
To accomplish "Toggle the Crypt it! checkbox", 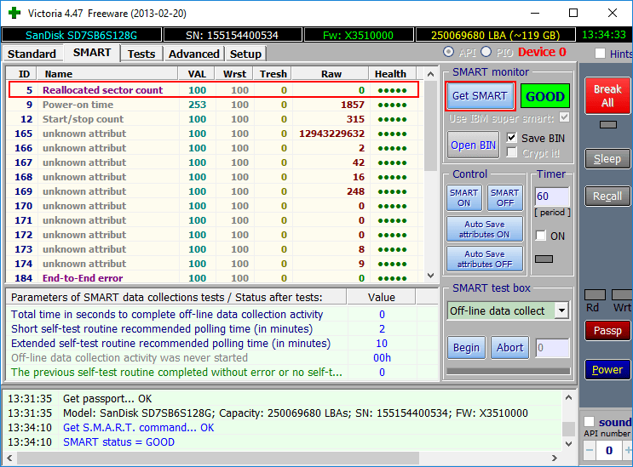I will pos(511,153).
